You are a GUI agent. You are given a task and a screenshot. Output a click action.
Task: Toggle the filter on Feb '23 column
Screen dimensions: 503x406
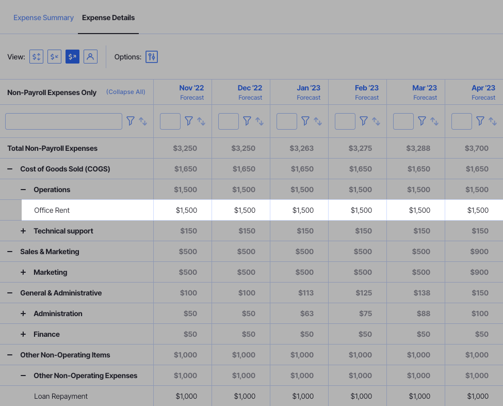click(364, 121)
